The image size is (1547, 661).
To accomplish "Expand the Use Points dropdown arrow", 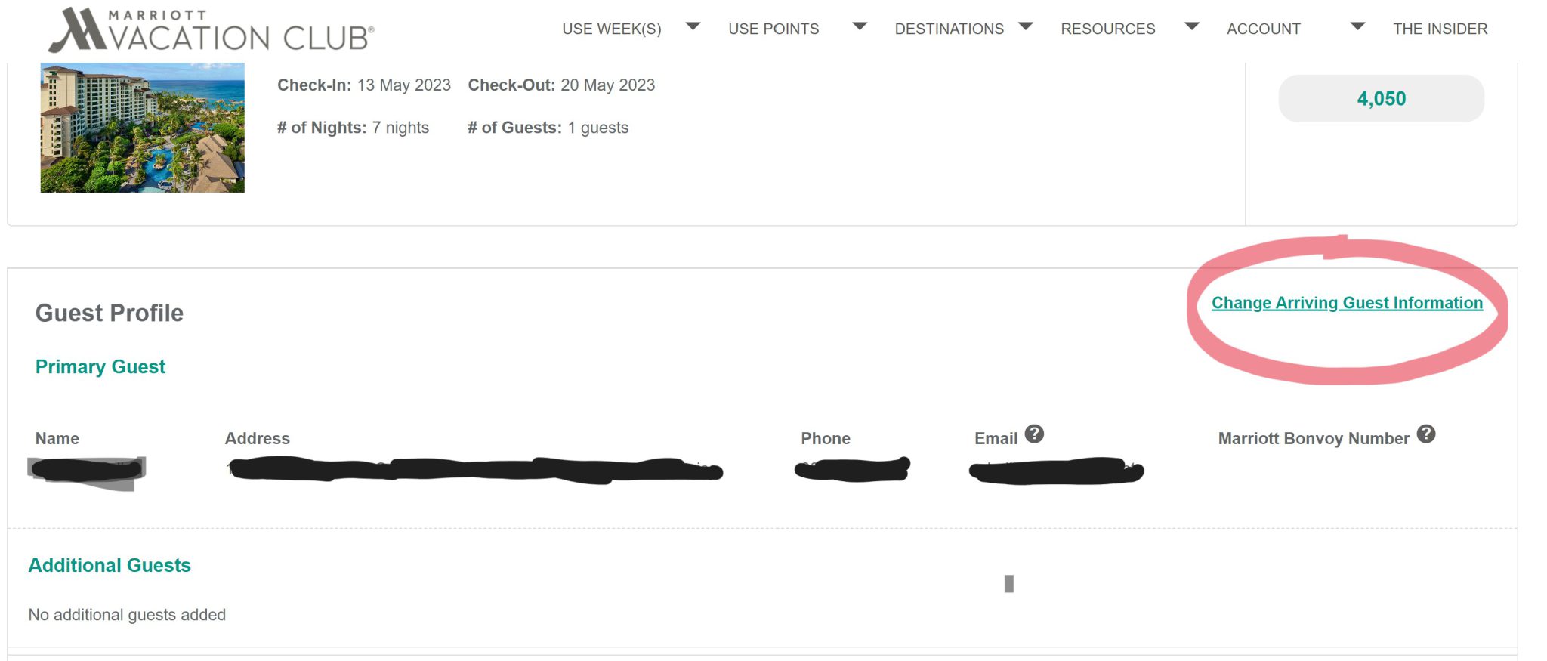I will (859, 26).
